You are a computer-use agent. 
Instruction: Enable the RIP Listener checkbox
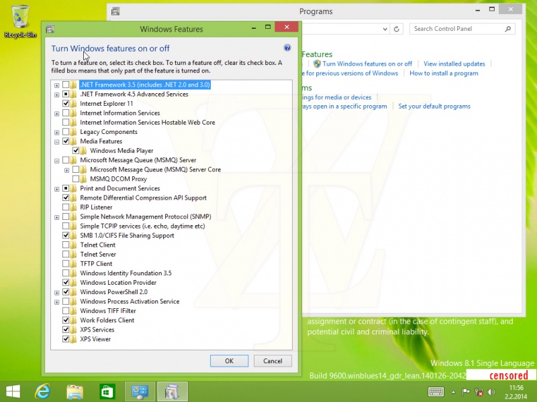pos(66,207)
